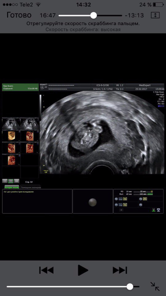Open the golden 3D render thumbnail
Viewport: 166px width, 296px height.
click(11, 136)
